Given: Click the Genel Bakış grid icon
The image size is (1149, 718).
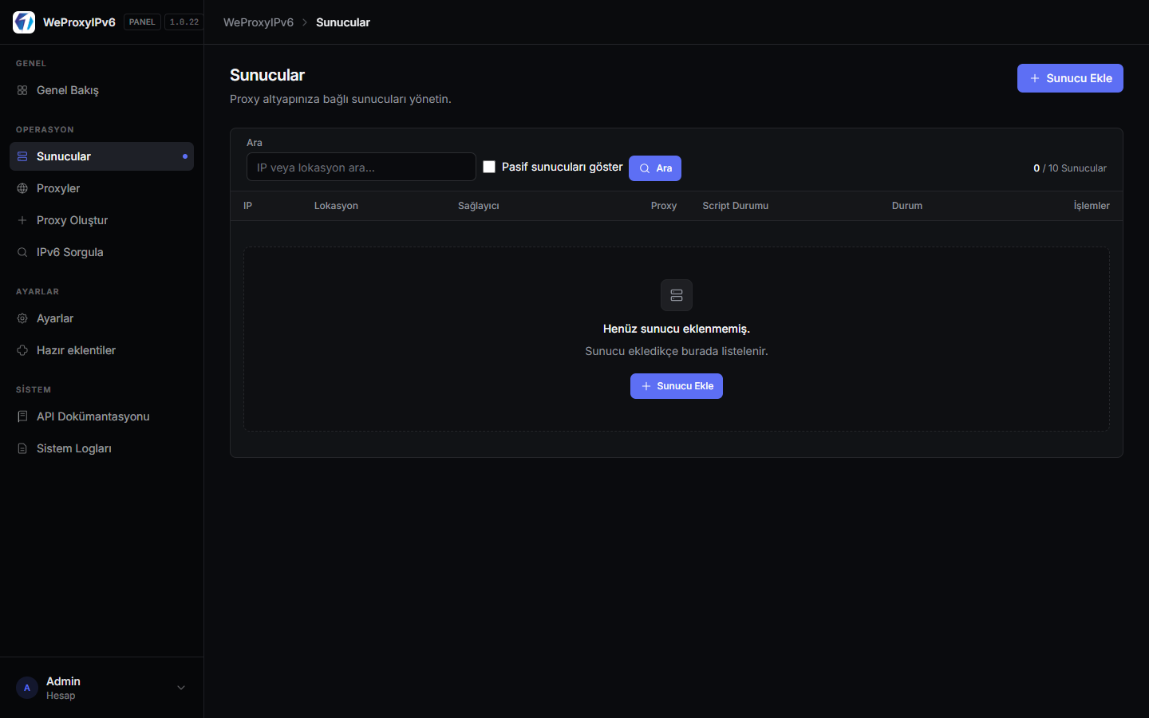Looking at the screenshot, I should (x=22, y=90).
